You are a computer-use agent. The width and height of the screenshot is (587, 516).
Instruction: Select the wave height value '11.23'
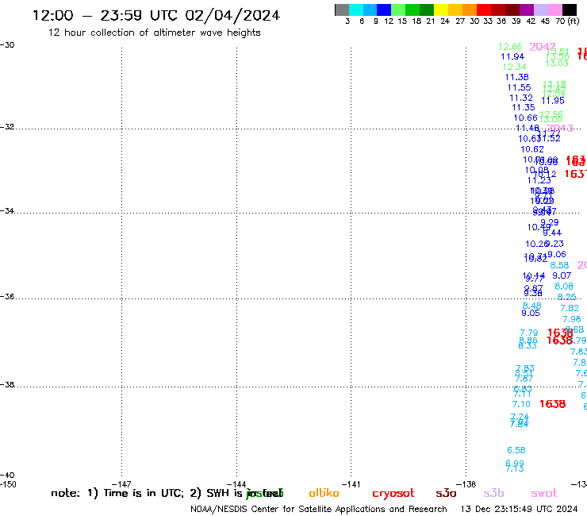coord(539,181)
